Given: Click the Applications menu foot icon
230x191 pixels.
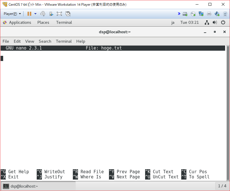Looking at the screenshot, I should click(5, 22).
